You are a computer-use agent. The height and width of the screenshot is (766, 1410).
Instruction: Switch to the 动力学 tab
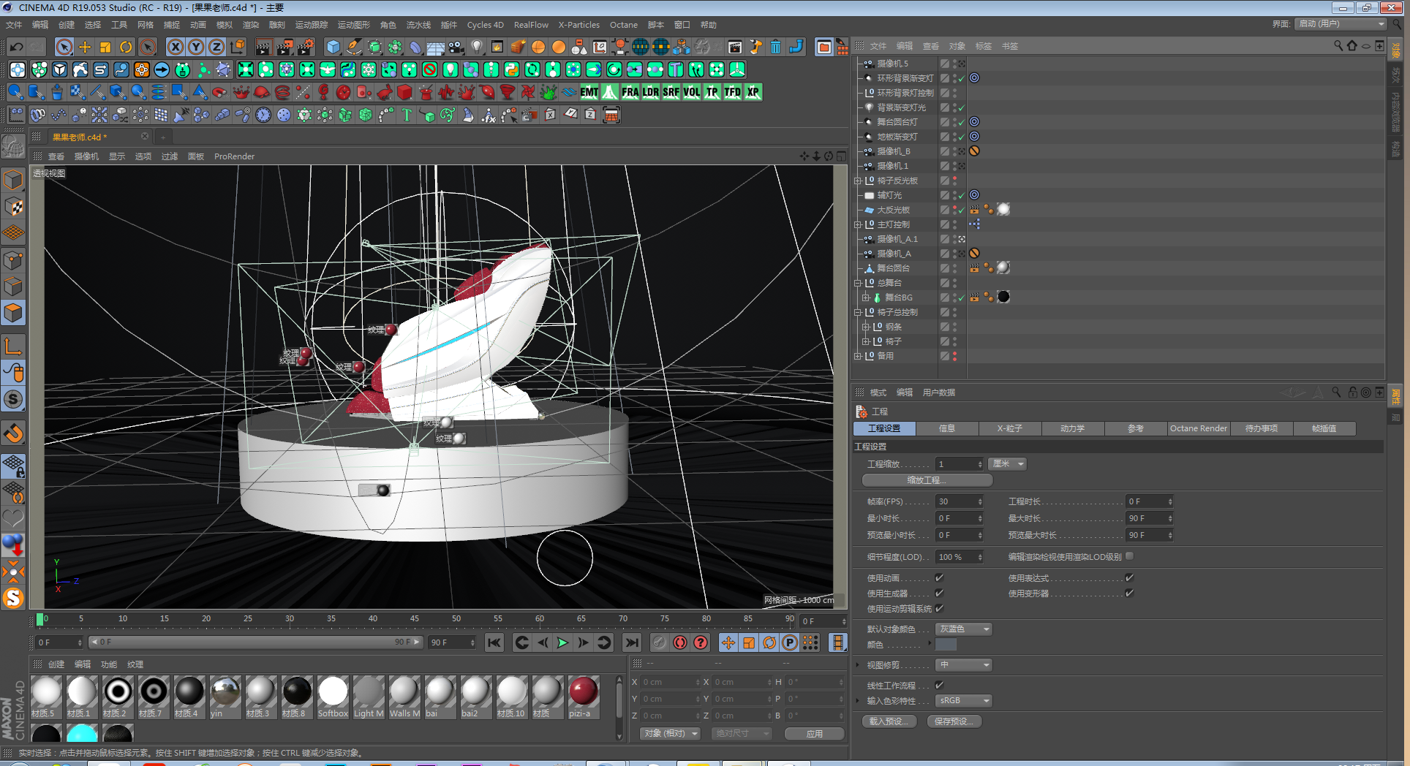pyautogui.click(x=1072, y=429)
